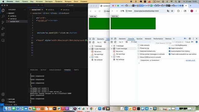199x112 pixels.
Task: Expand 1 user message in front DevTools
Action: click(x=112, y=49)
